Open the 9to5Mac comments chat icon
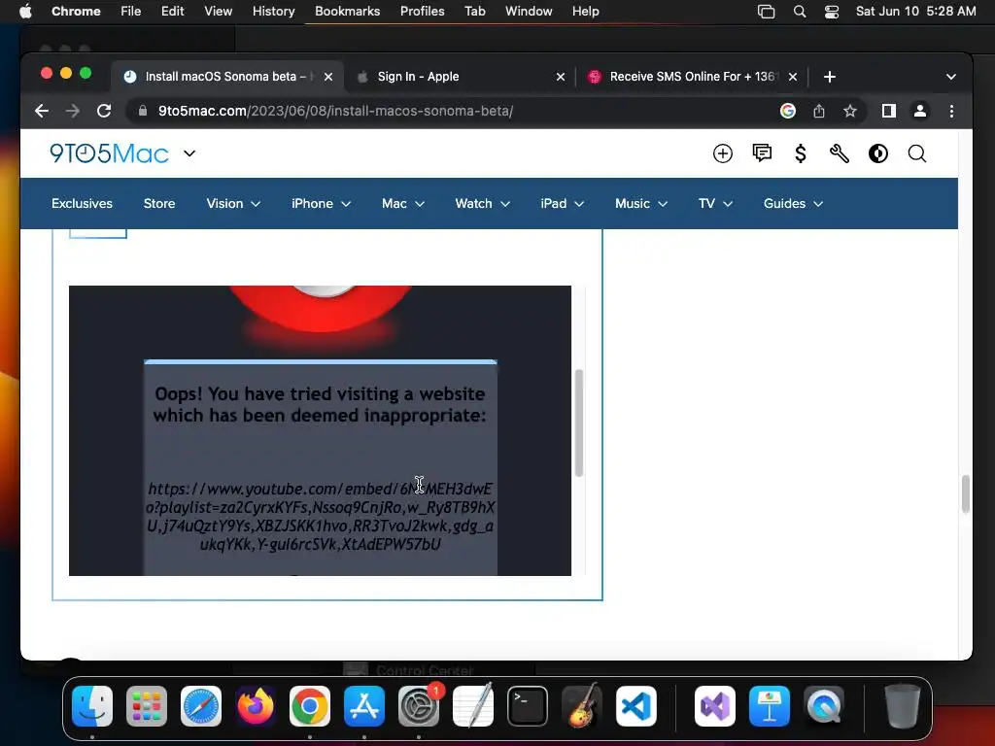Viewport: 995px width, 746px height. pos(762,153)
